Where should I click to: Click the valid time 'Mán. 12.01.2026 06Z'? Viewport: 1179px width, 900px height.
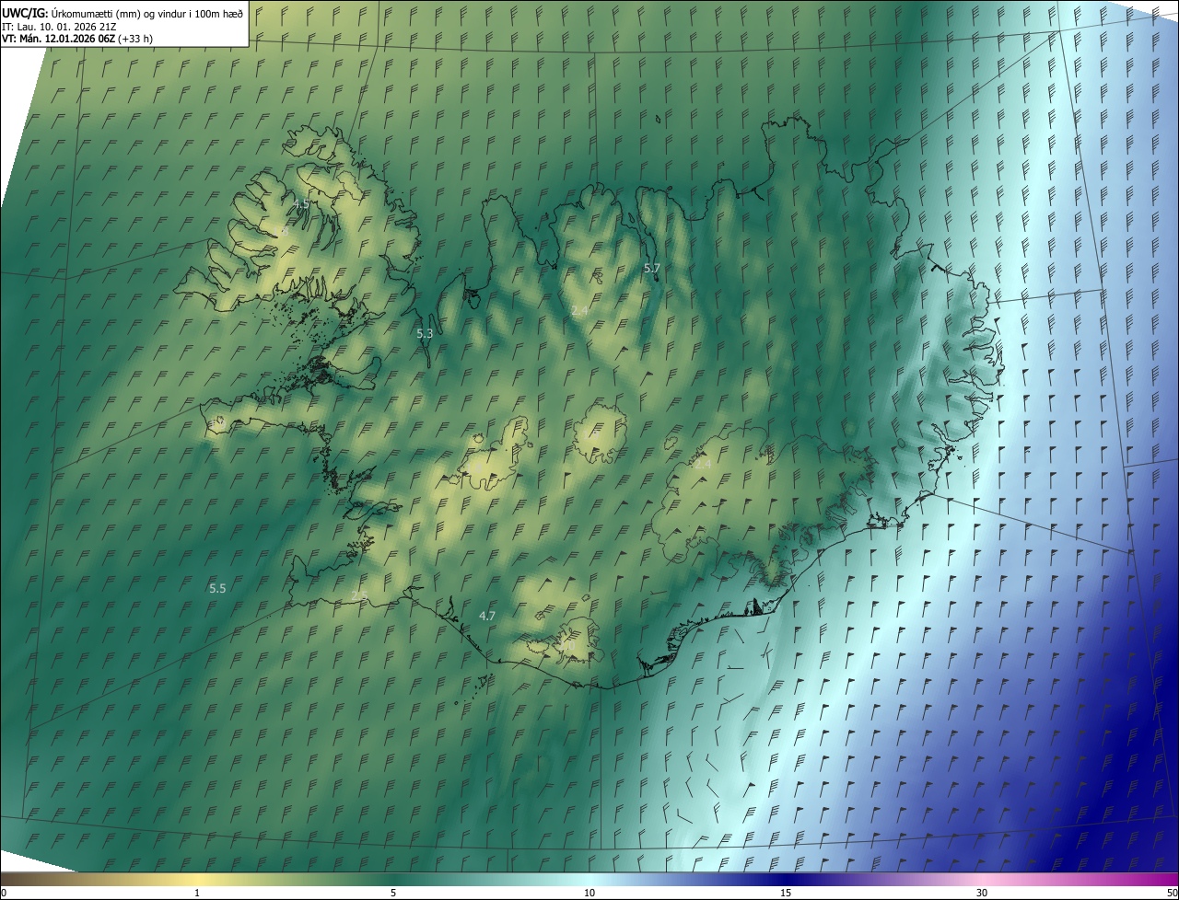tap(66, 39)
